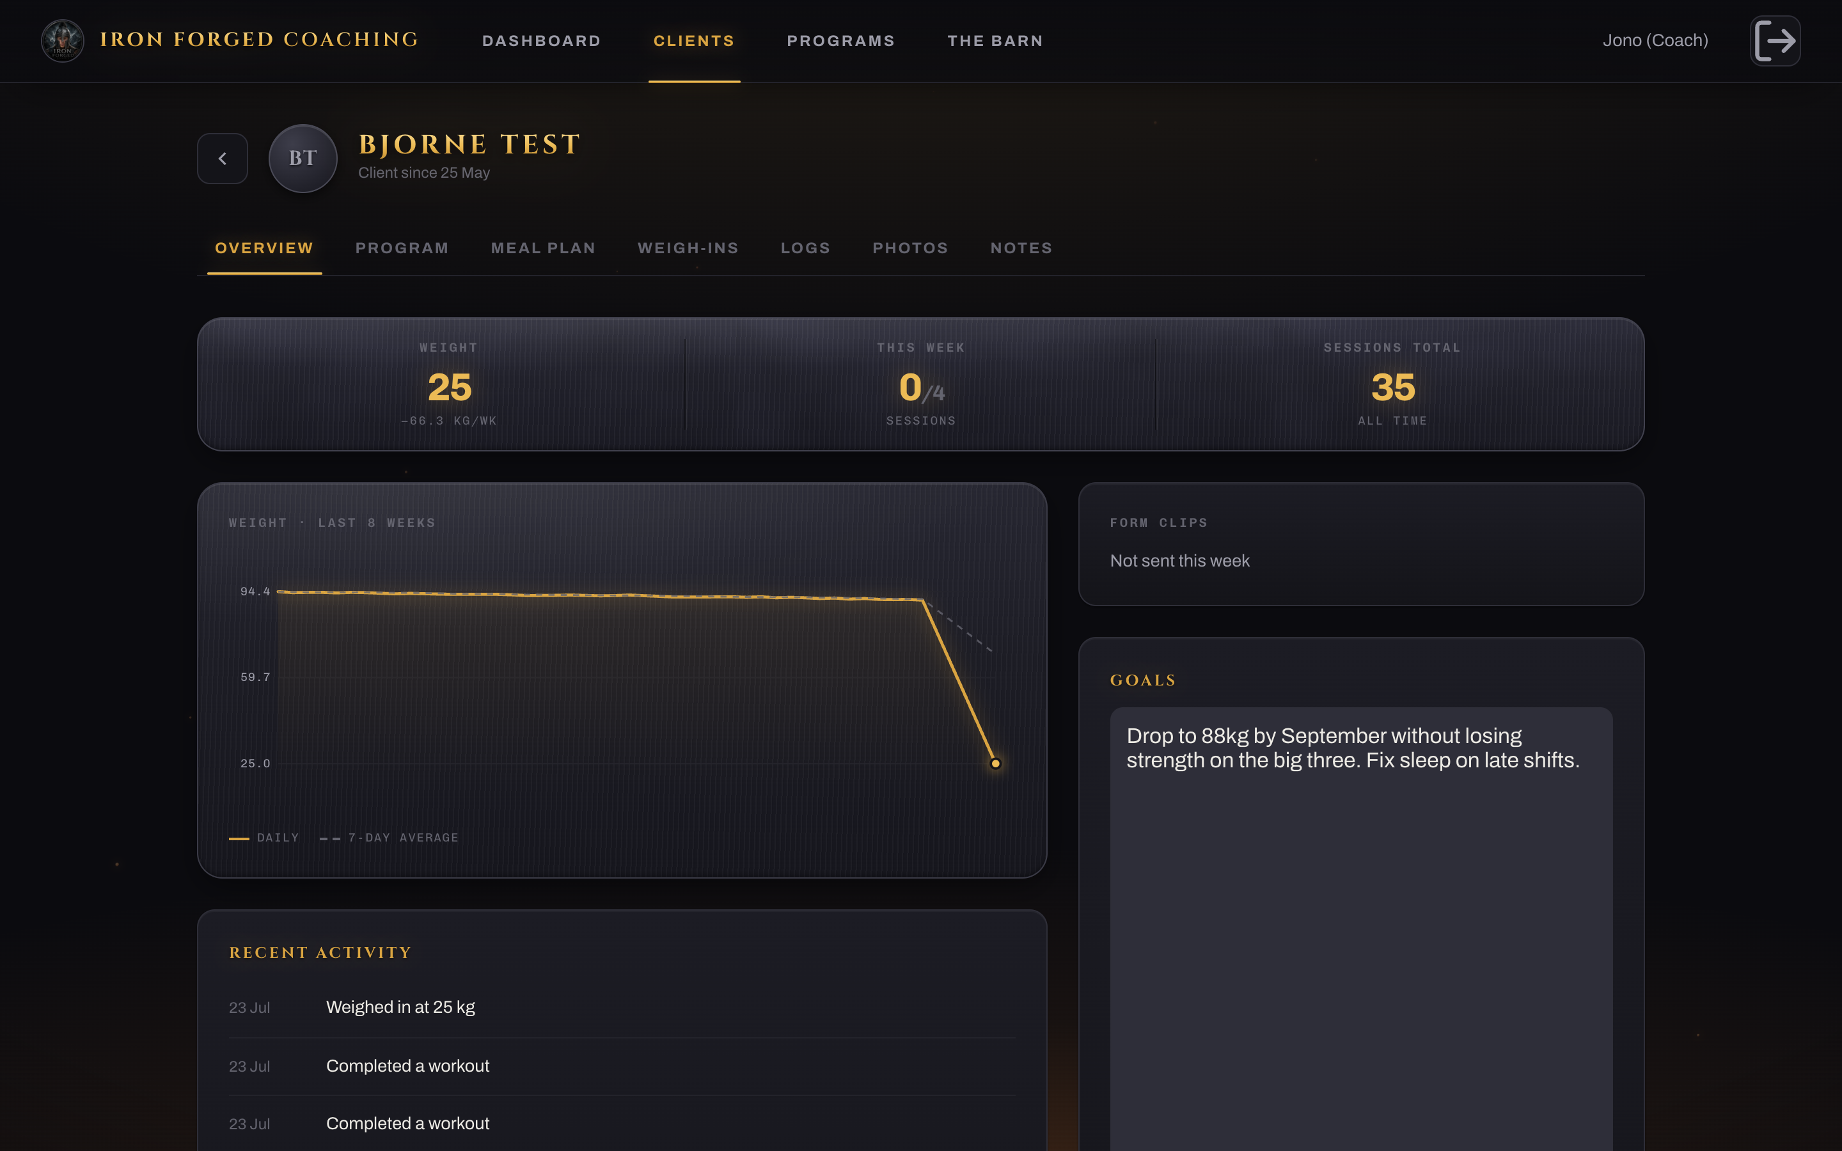Click the Form Clips heading
This screenshot has width=1842, height=1151.
(x=1158, y=523)
